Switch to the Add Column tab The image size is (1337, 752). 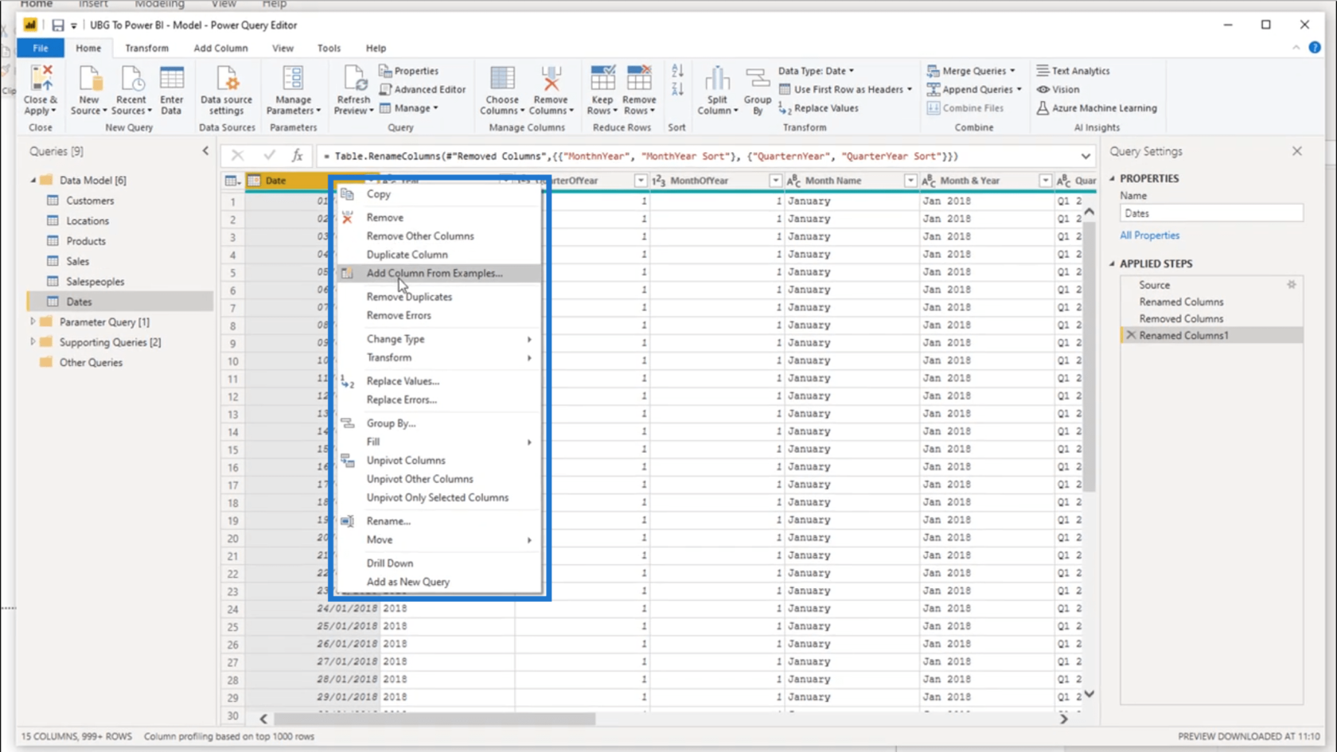[x=220, y=48]
